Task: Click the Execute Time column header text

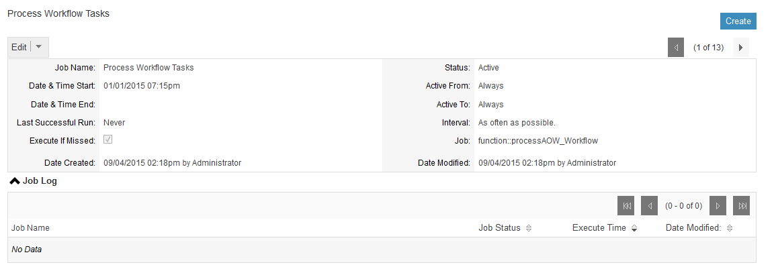Action: pyautogui.click(x=599, y=227)
